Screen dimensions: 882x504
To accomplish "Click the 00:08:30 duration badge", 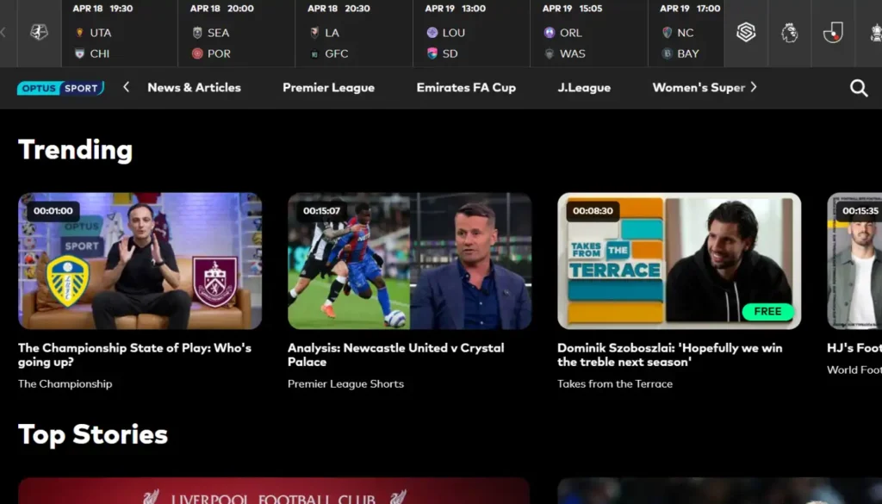I will click(593, 211).
